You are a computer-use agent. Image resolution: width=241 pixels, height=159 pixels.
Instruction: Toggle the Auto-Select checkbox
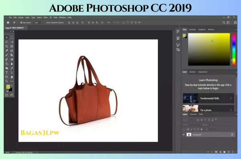(x=21, y=22)
